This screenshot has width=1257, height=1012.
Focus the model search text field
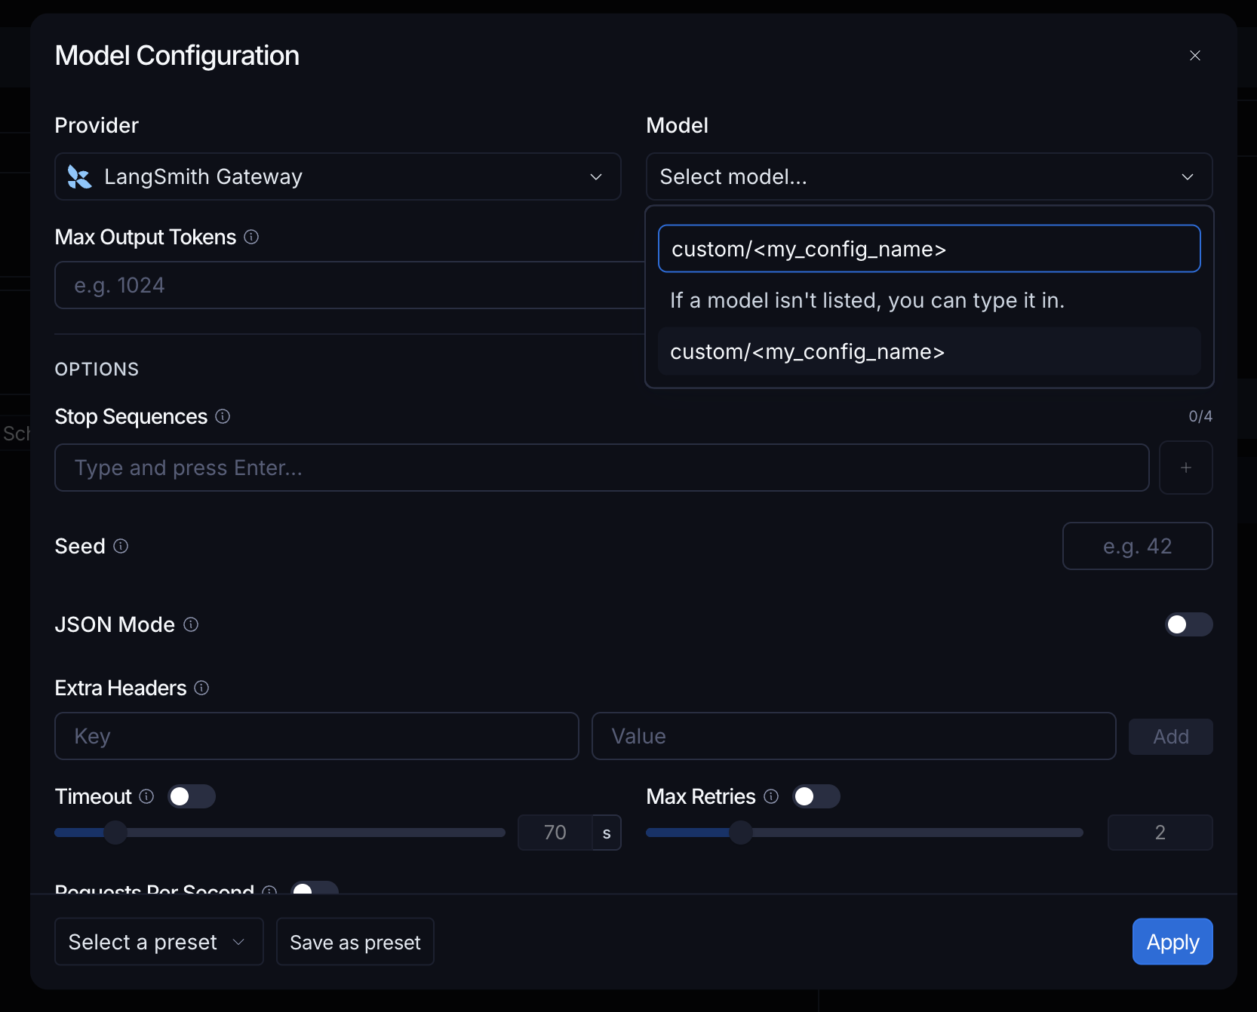click(930, 249)
